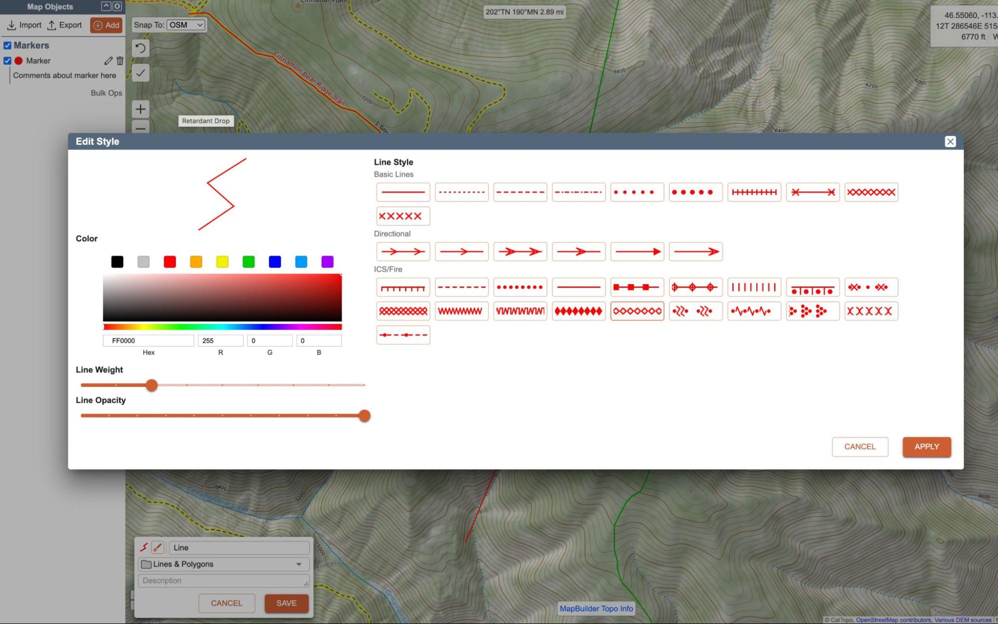Select the open diamonds ICS/Fire line style
Image resolution: width=998 pixels, height=624 pixels.
coord(637,311)
